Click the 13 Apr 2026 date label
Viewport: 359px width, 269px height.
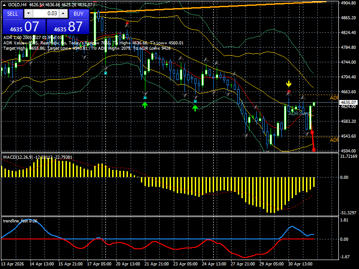point(13,264)
